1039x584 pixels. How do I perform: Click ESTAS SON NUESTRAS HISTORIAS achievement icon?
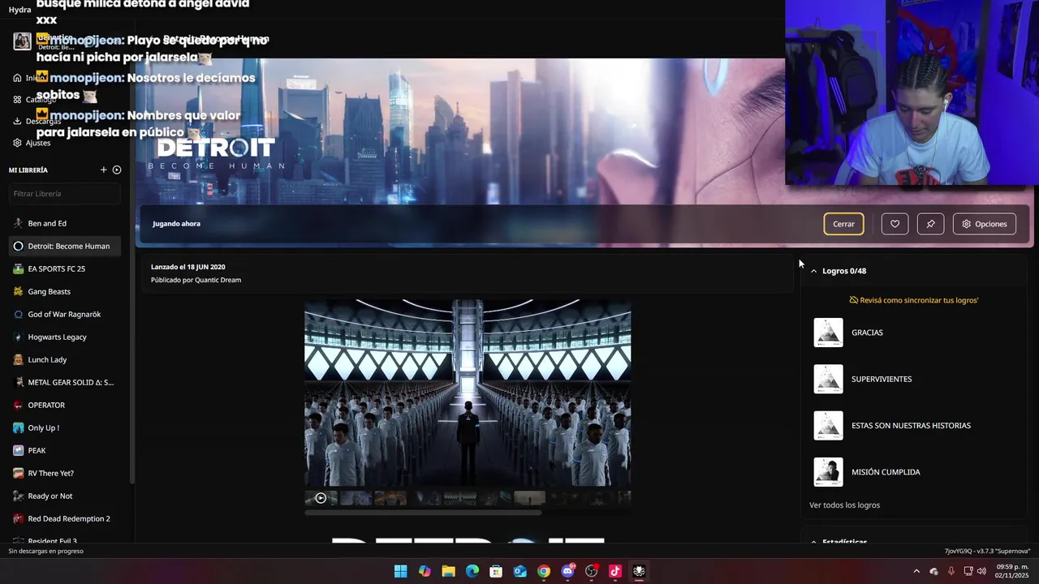coord(828,426)
